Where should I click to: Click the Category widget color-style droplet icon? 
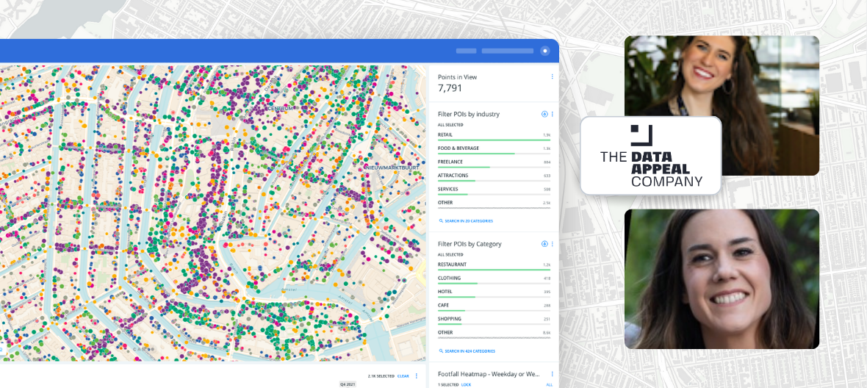coord(544,244)
